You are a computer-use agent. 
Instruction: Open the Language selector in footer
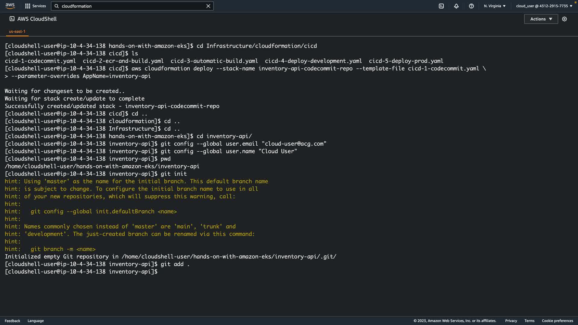click(x=36, y=321)
